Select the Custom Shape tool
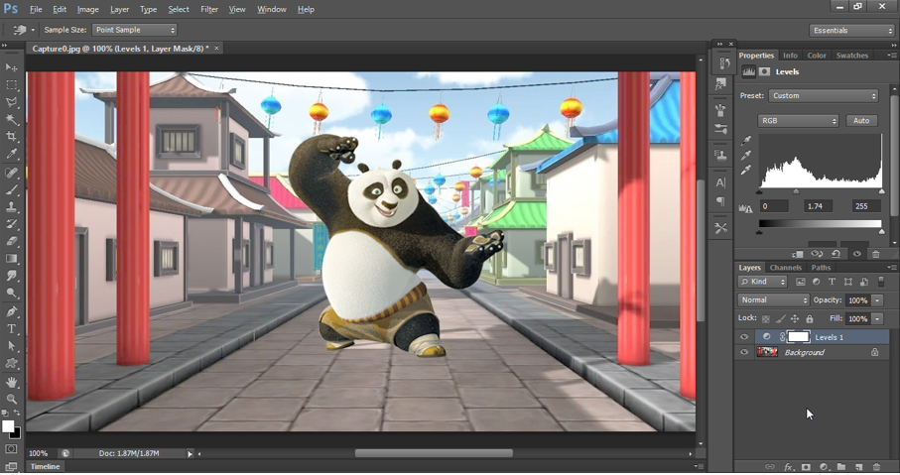The width and height of the screenshot is (900, 475). click(x=12, y=363)
